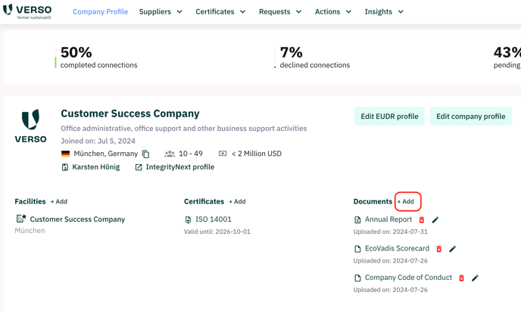
Task: Go to the Company Profile tab
Action: [101, 11]
